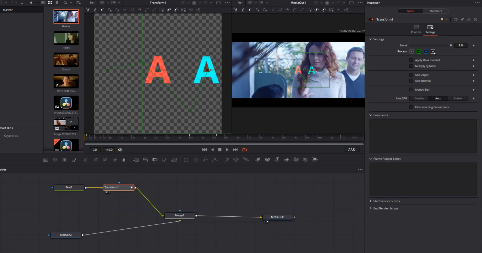482x253 pixels.
Task: Lock the Transform1 node in Inspector
Action: click(469, 20)
